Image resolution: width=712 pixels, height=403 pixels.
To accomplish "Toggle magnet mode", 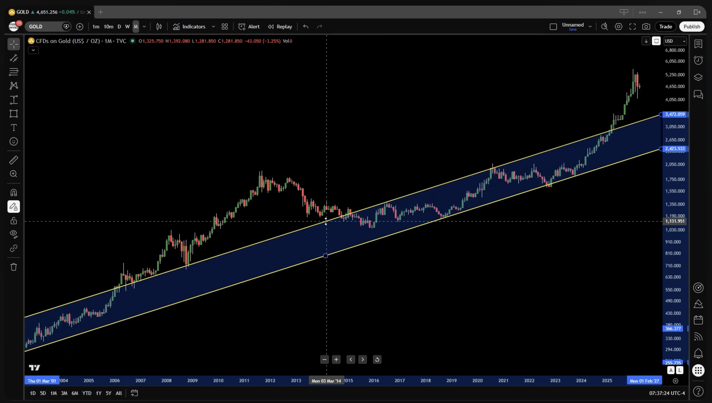I will coord(14,193).
